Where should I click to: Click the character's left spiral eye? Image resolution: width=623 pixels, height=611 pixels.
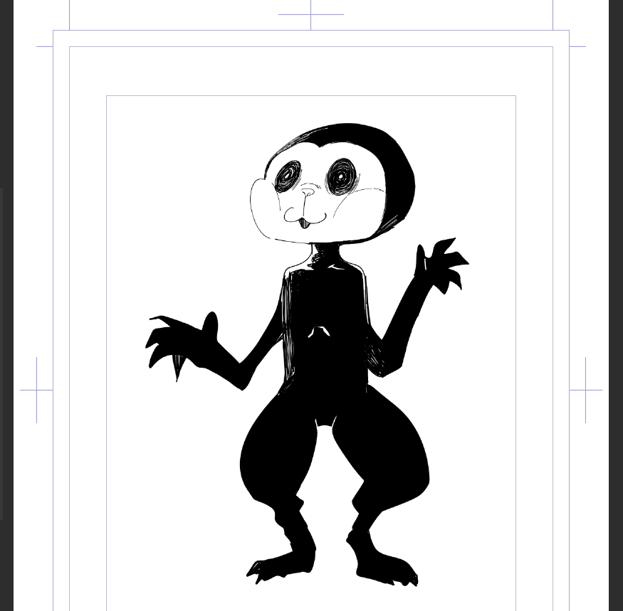pyautogui.click(x=289, y=175)
